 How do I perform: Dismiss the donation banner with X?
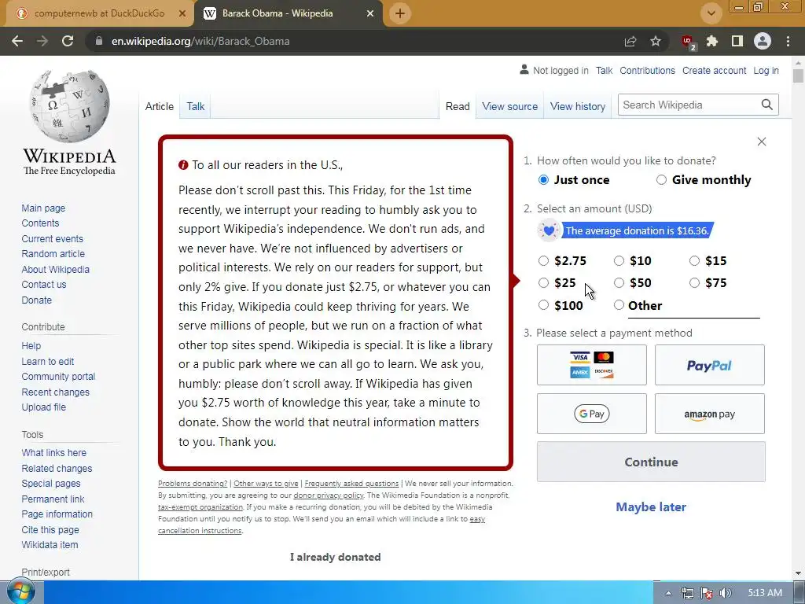762,142
